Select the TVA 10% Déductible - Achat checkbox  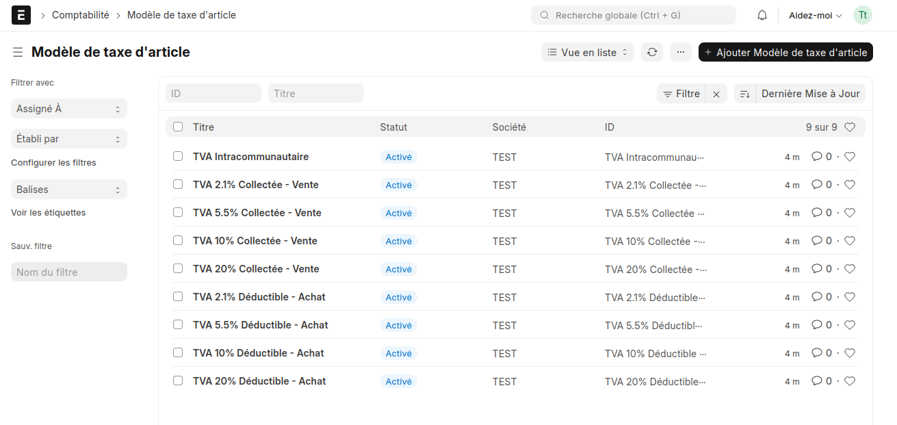tap(178, 353)
